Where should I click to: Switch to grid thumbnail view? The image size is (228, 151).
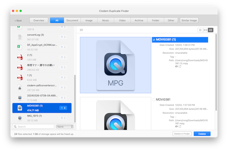[x=200, y=30]
